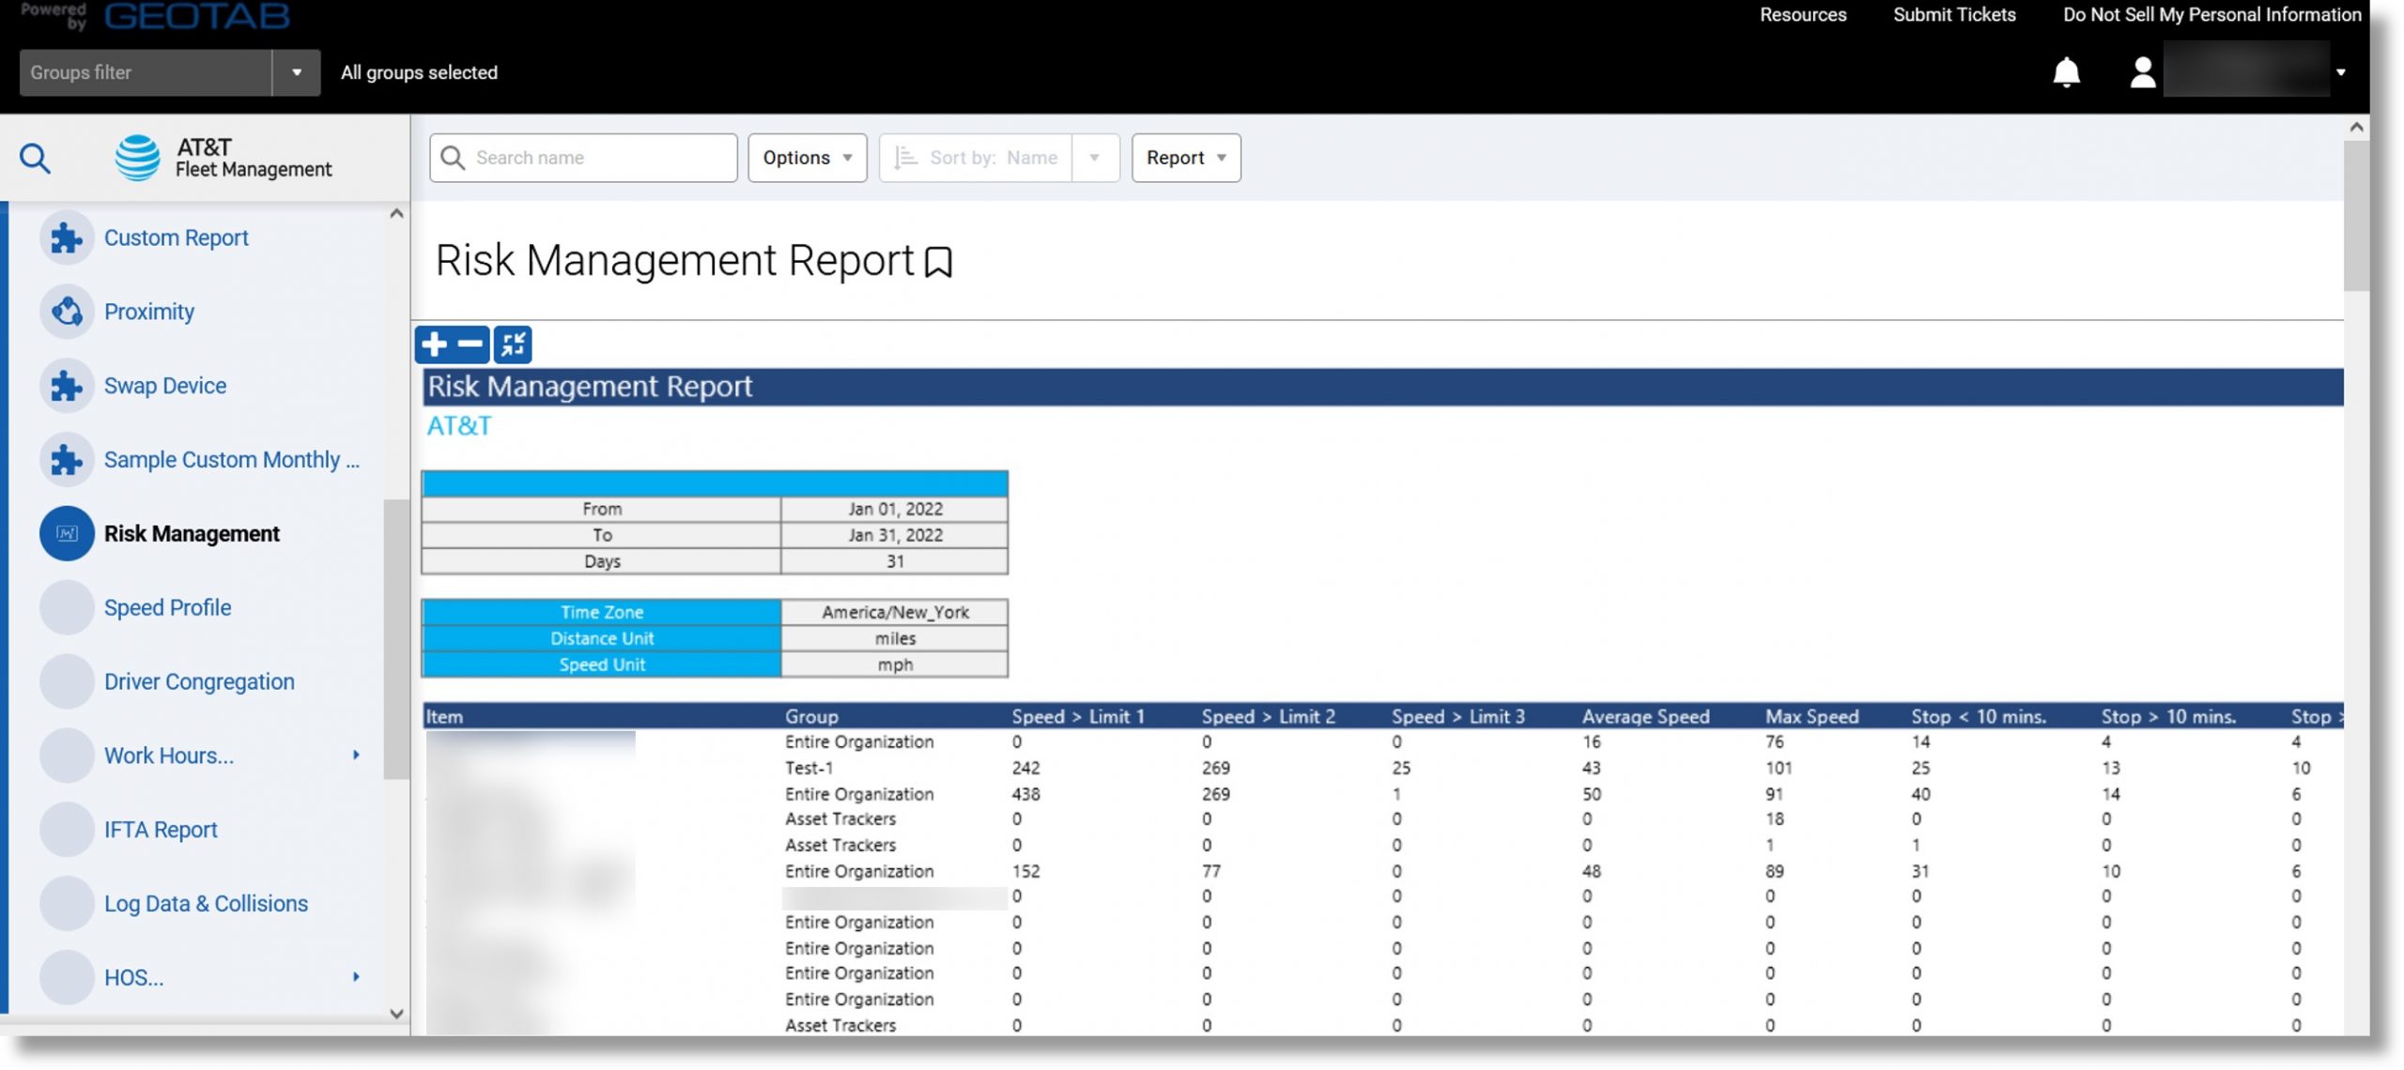Image resolution: width=2404 pixels, height=1070 pixels.
Task: Click the Geotab logo
Action: click(x=197, y=16)
